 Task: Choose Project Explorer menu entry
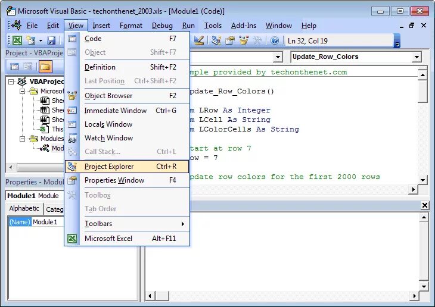pyautogui.click(x=127, y=167)
